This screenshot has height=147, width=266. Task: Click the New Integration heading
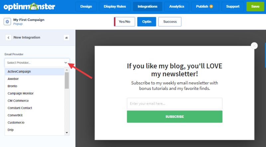pos(27,37)
